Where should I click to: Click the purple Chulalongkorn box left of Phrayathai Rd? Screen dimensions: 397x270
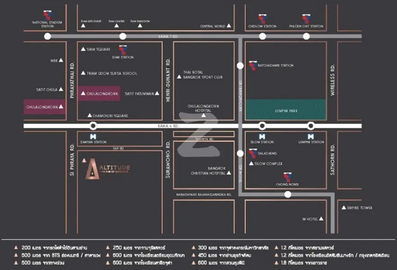[45, 107]
